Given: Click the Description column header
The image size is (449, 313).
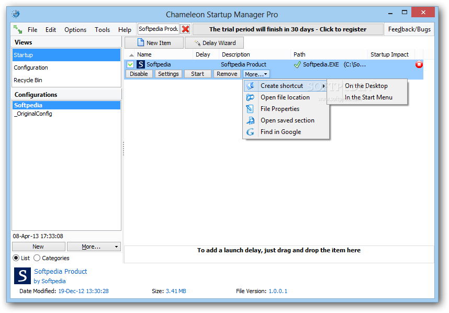Looking at the screenshot, I should 255,54.
